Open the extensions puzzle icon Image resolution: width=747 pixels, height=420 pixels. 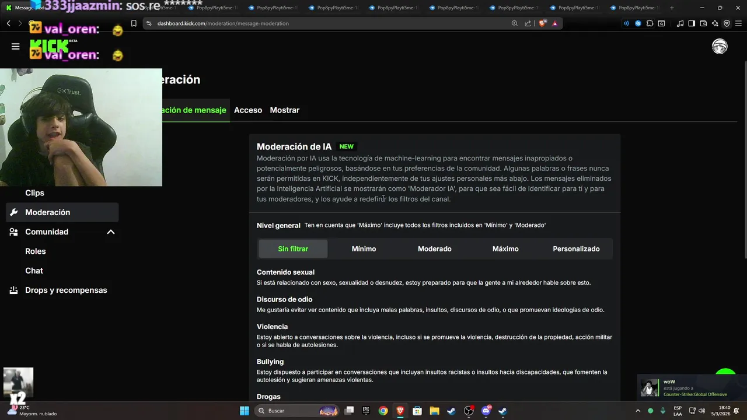pyautogui.click(x=650, y=23)
